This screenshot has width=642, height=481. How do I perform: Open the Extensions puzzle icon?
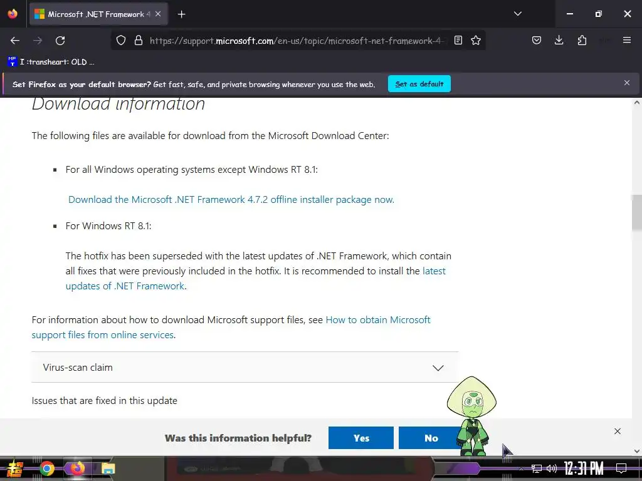pyautogui.click(x=582, y=41)
